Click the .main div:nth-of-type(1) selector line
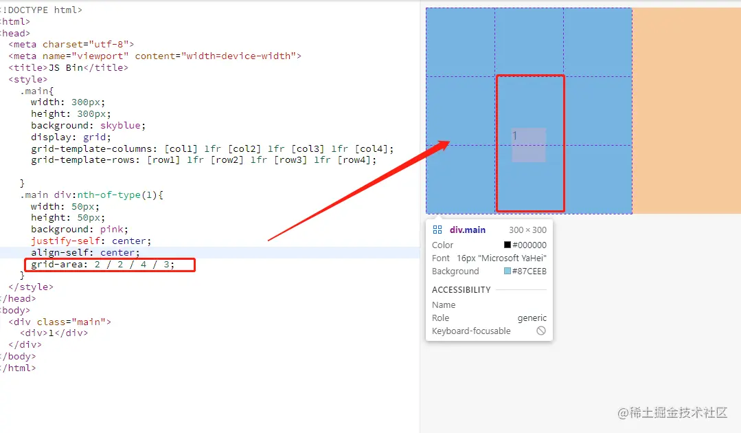741x433 pixels. click(91, 195)
